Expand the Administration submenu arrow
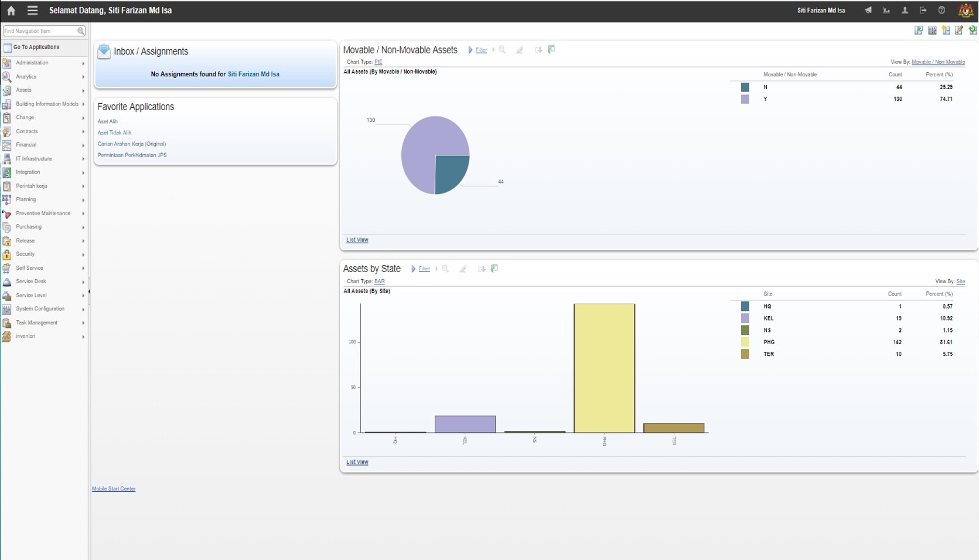 point(83,63)
